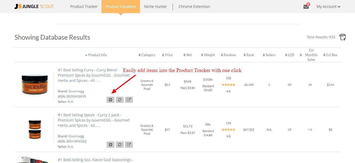
Task: Click the Total Results: 933 text
Action: click(321, 37)
